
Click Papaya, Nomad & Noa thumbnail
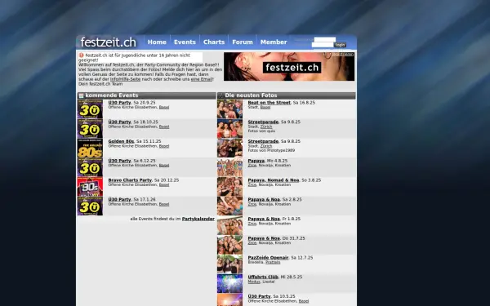coord(229,186)
